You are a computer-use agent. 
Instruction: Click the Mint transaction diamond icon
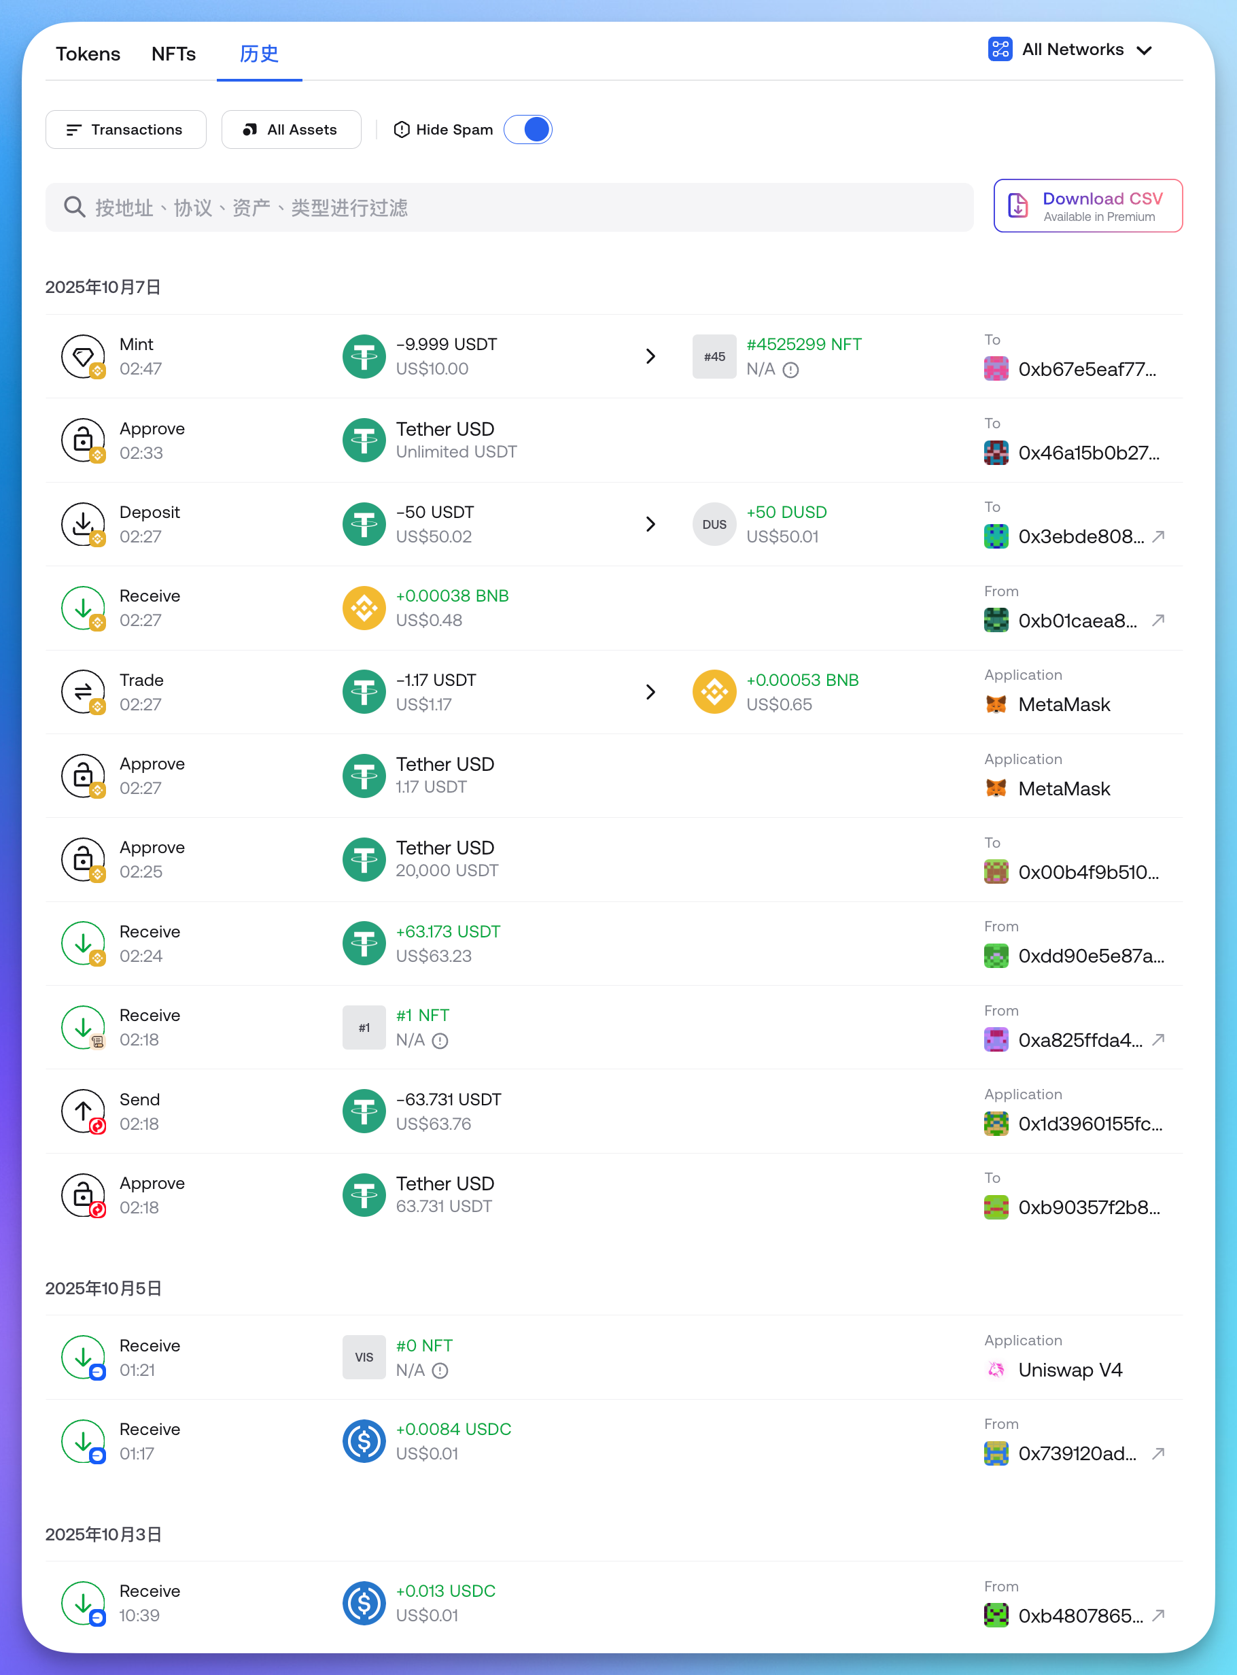pyautogui.click(x=83, y=356)
